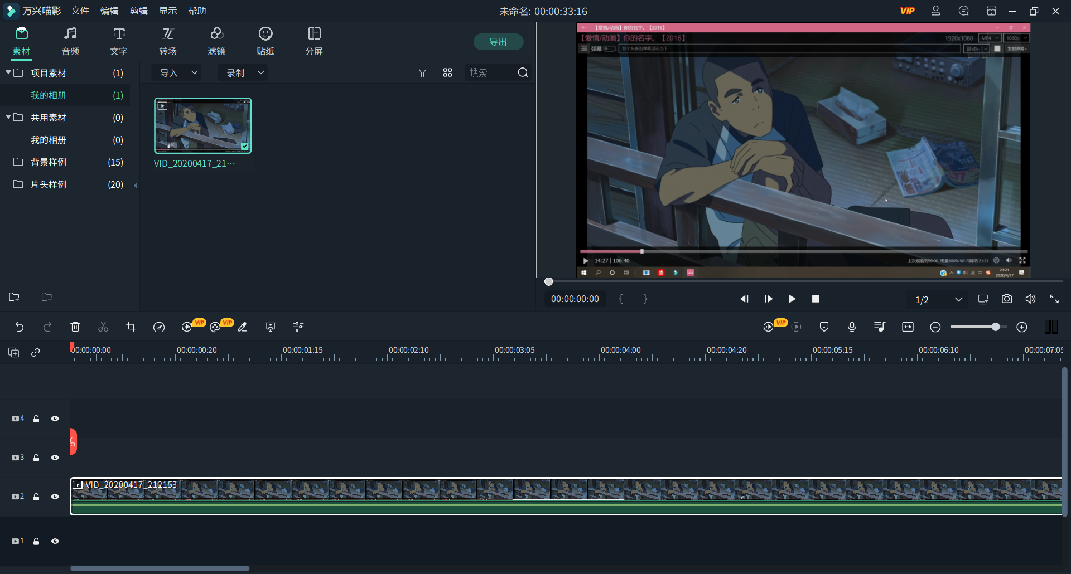Toggle the lock on track 4
This screenshot has height=574, width=1071.
(36, 419)
